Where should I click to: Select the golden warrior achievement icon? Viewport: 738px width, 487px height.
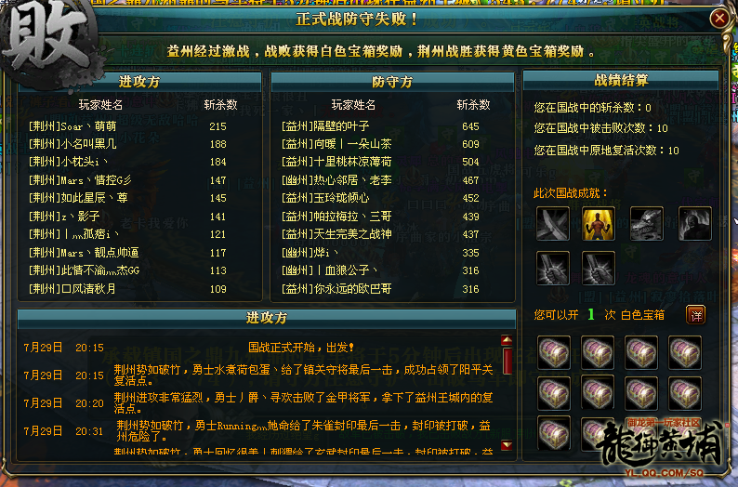pyautogui.click(x=598, y=223)
